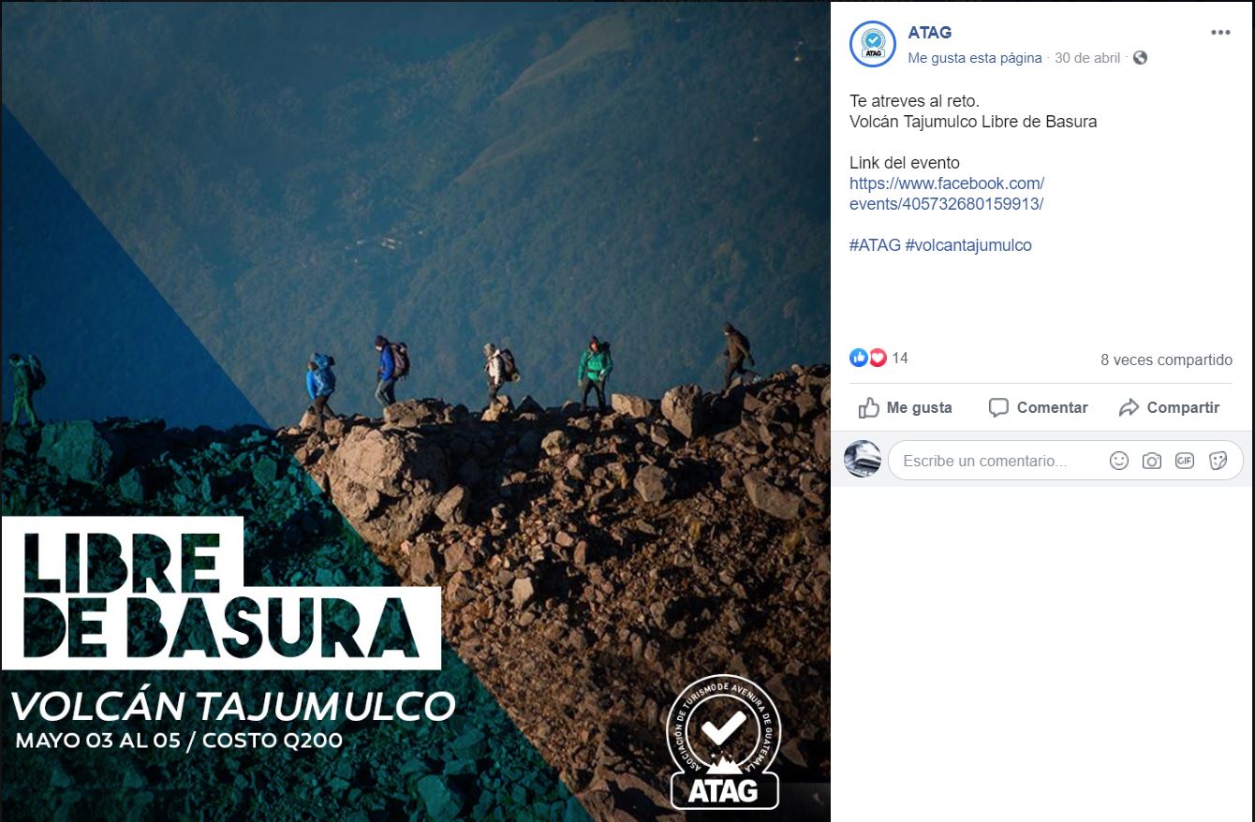Image resolution: width=1255 pixels, height=822 pixels.
Task: View the 14 reactions count
Action: tap(900, 359)
